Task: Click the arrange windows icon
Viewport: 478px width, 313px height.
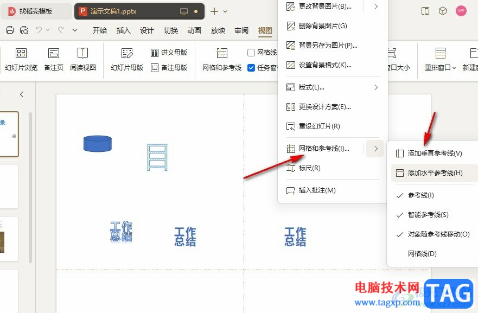Action: (x=441, y=53)
